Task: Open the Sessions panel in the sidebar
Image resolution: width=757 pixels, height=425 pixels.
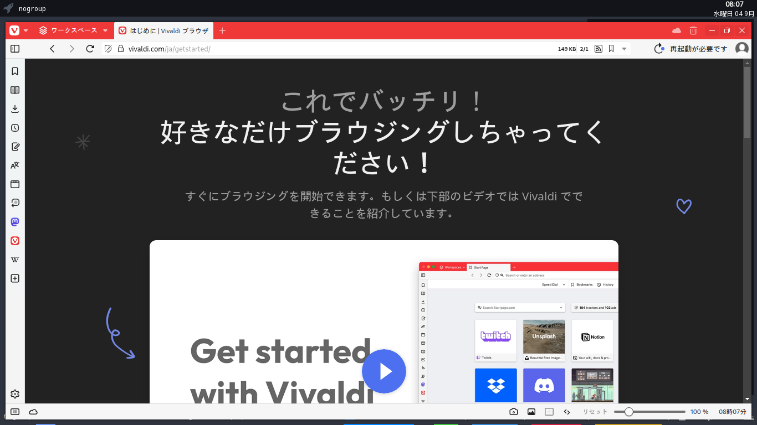Action: [15, 203]
